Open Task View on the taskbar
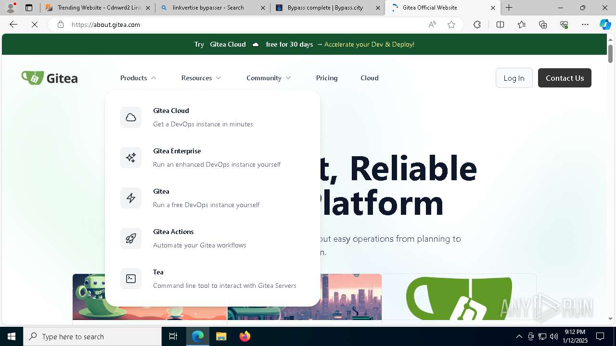616x346 pixels. (x=173, y=336)
